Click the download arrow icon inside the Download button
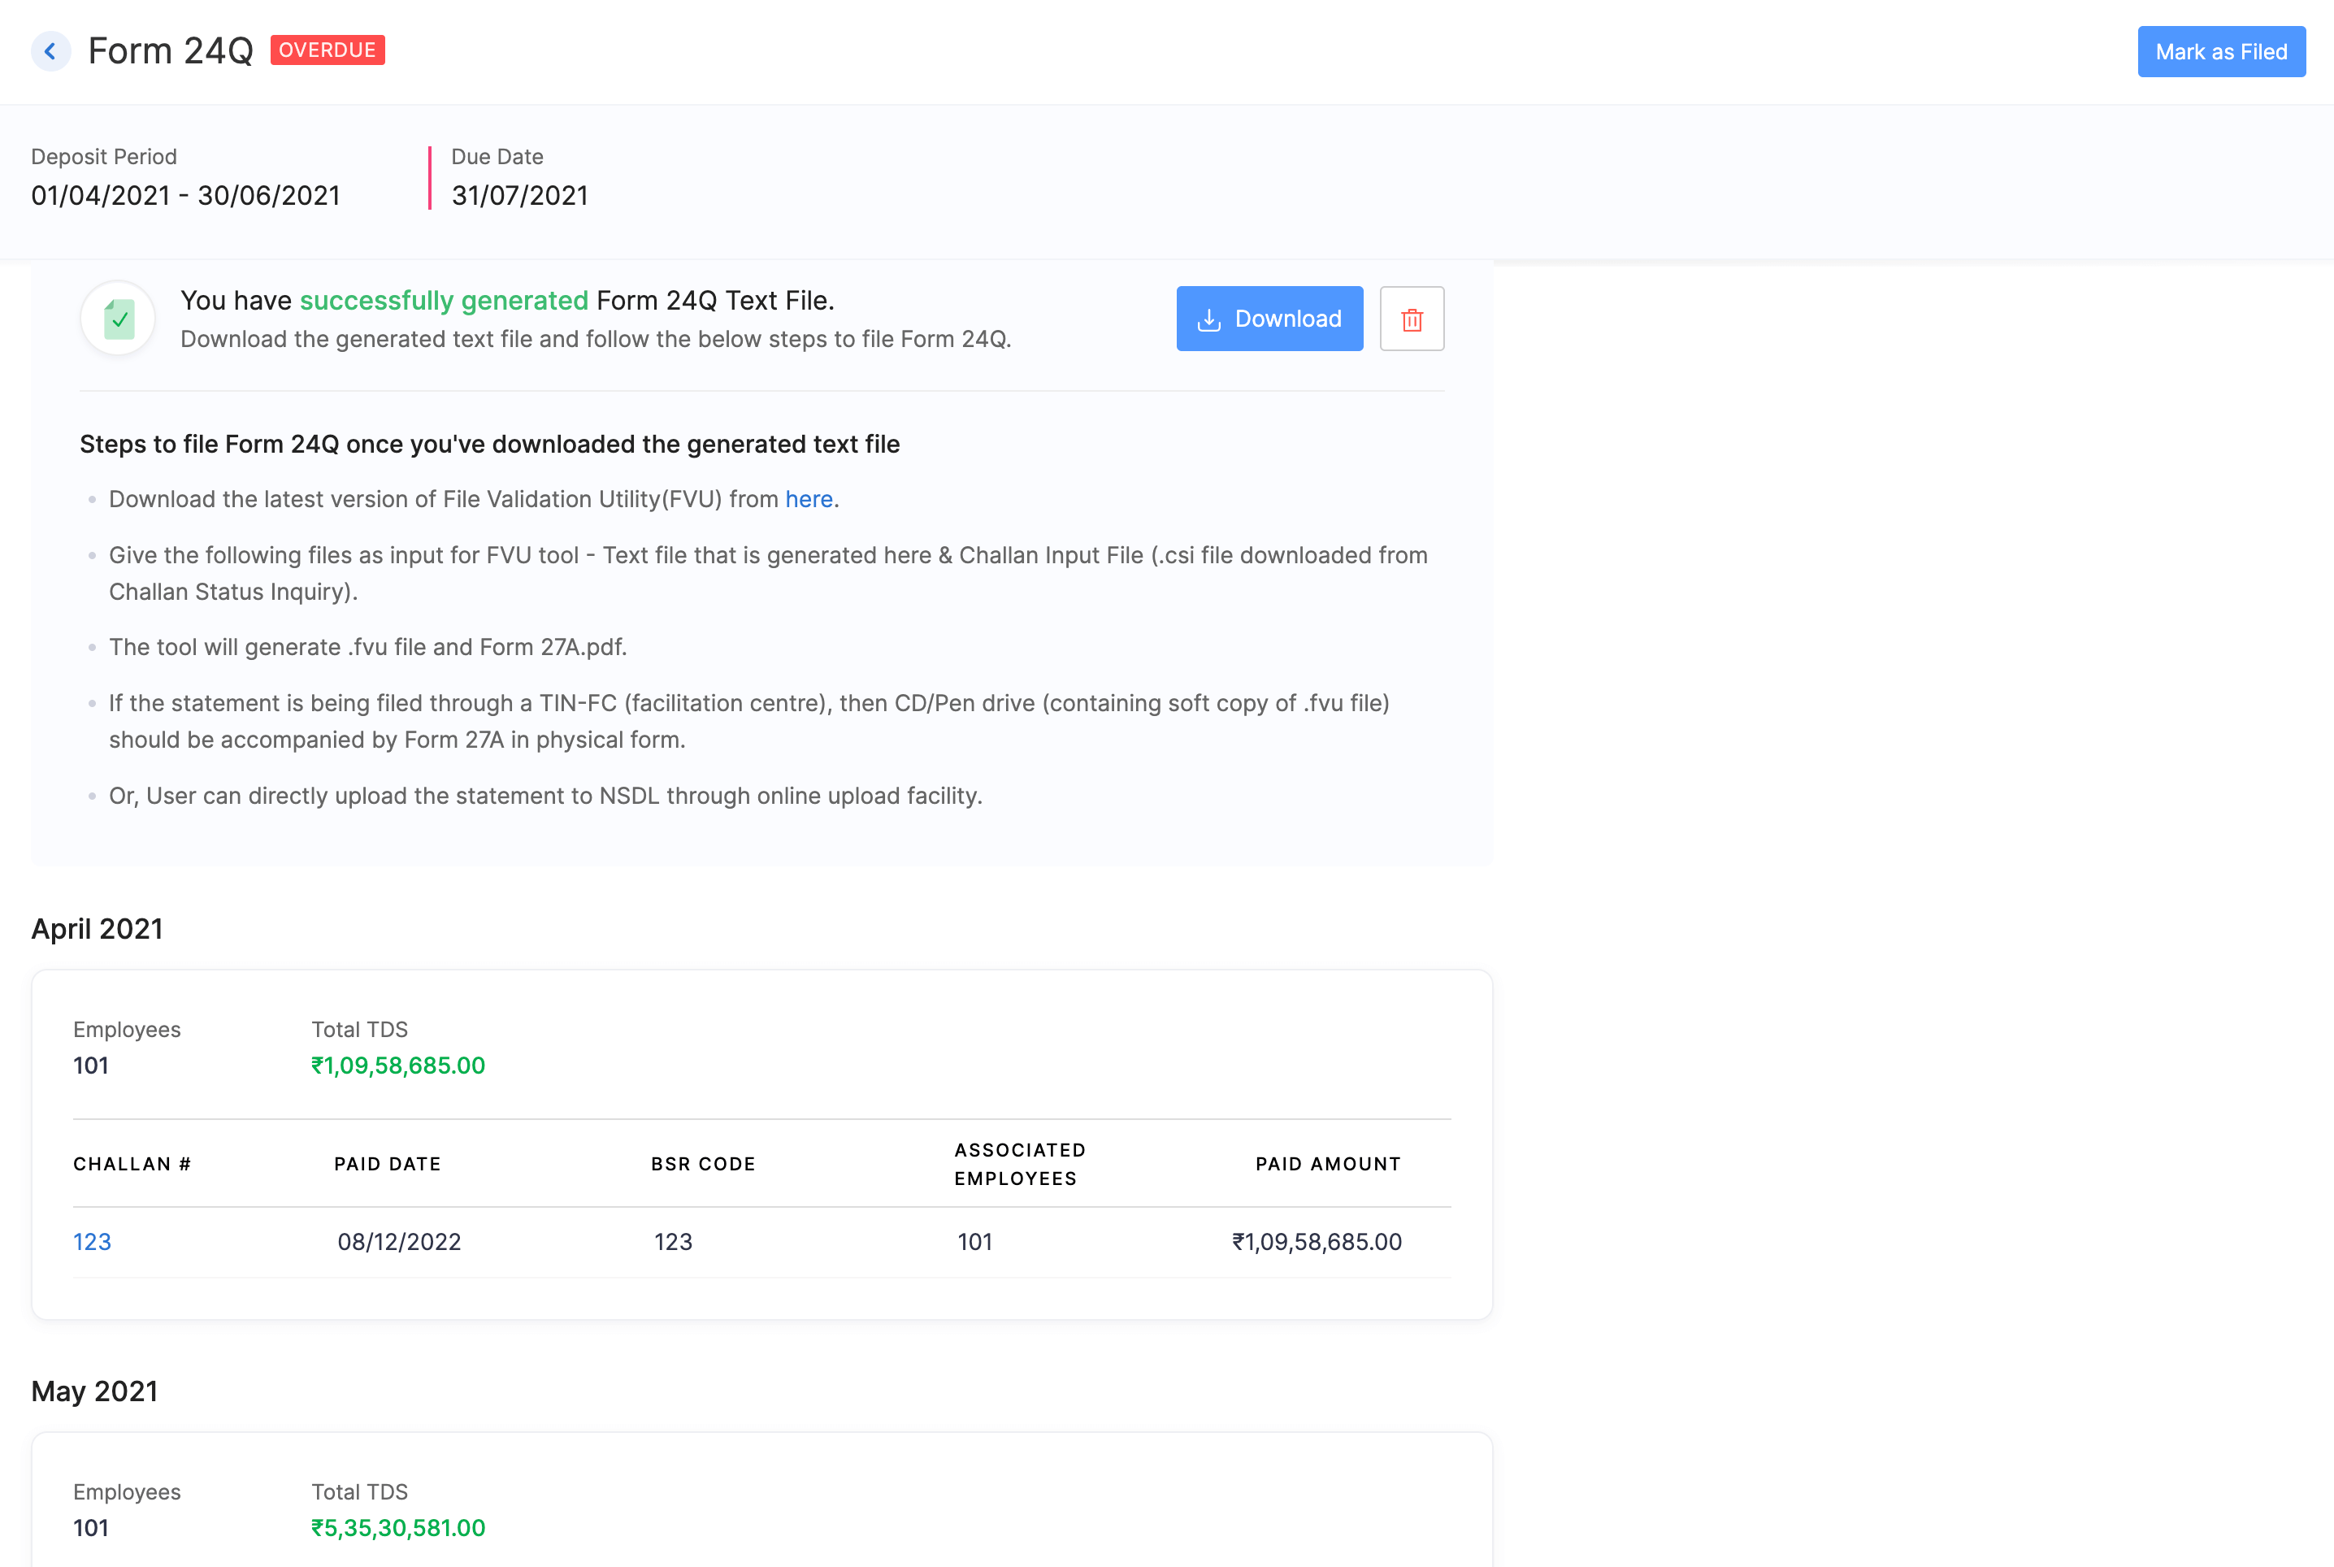 [1209, 319]
